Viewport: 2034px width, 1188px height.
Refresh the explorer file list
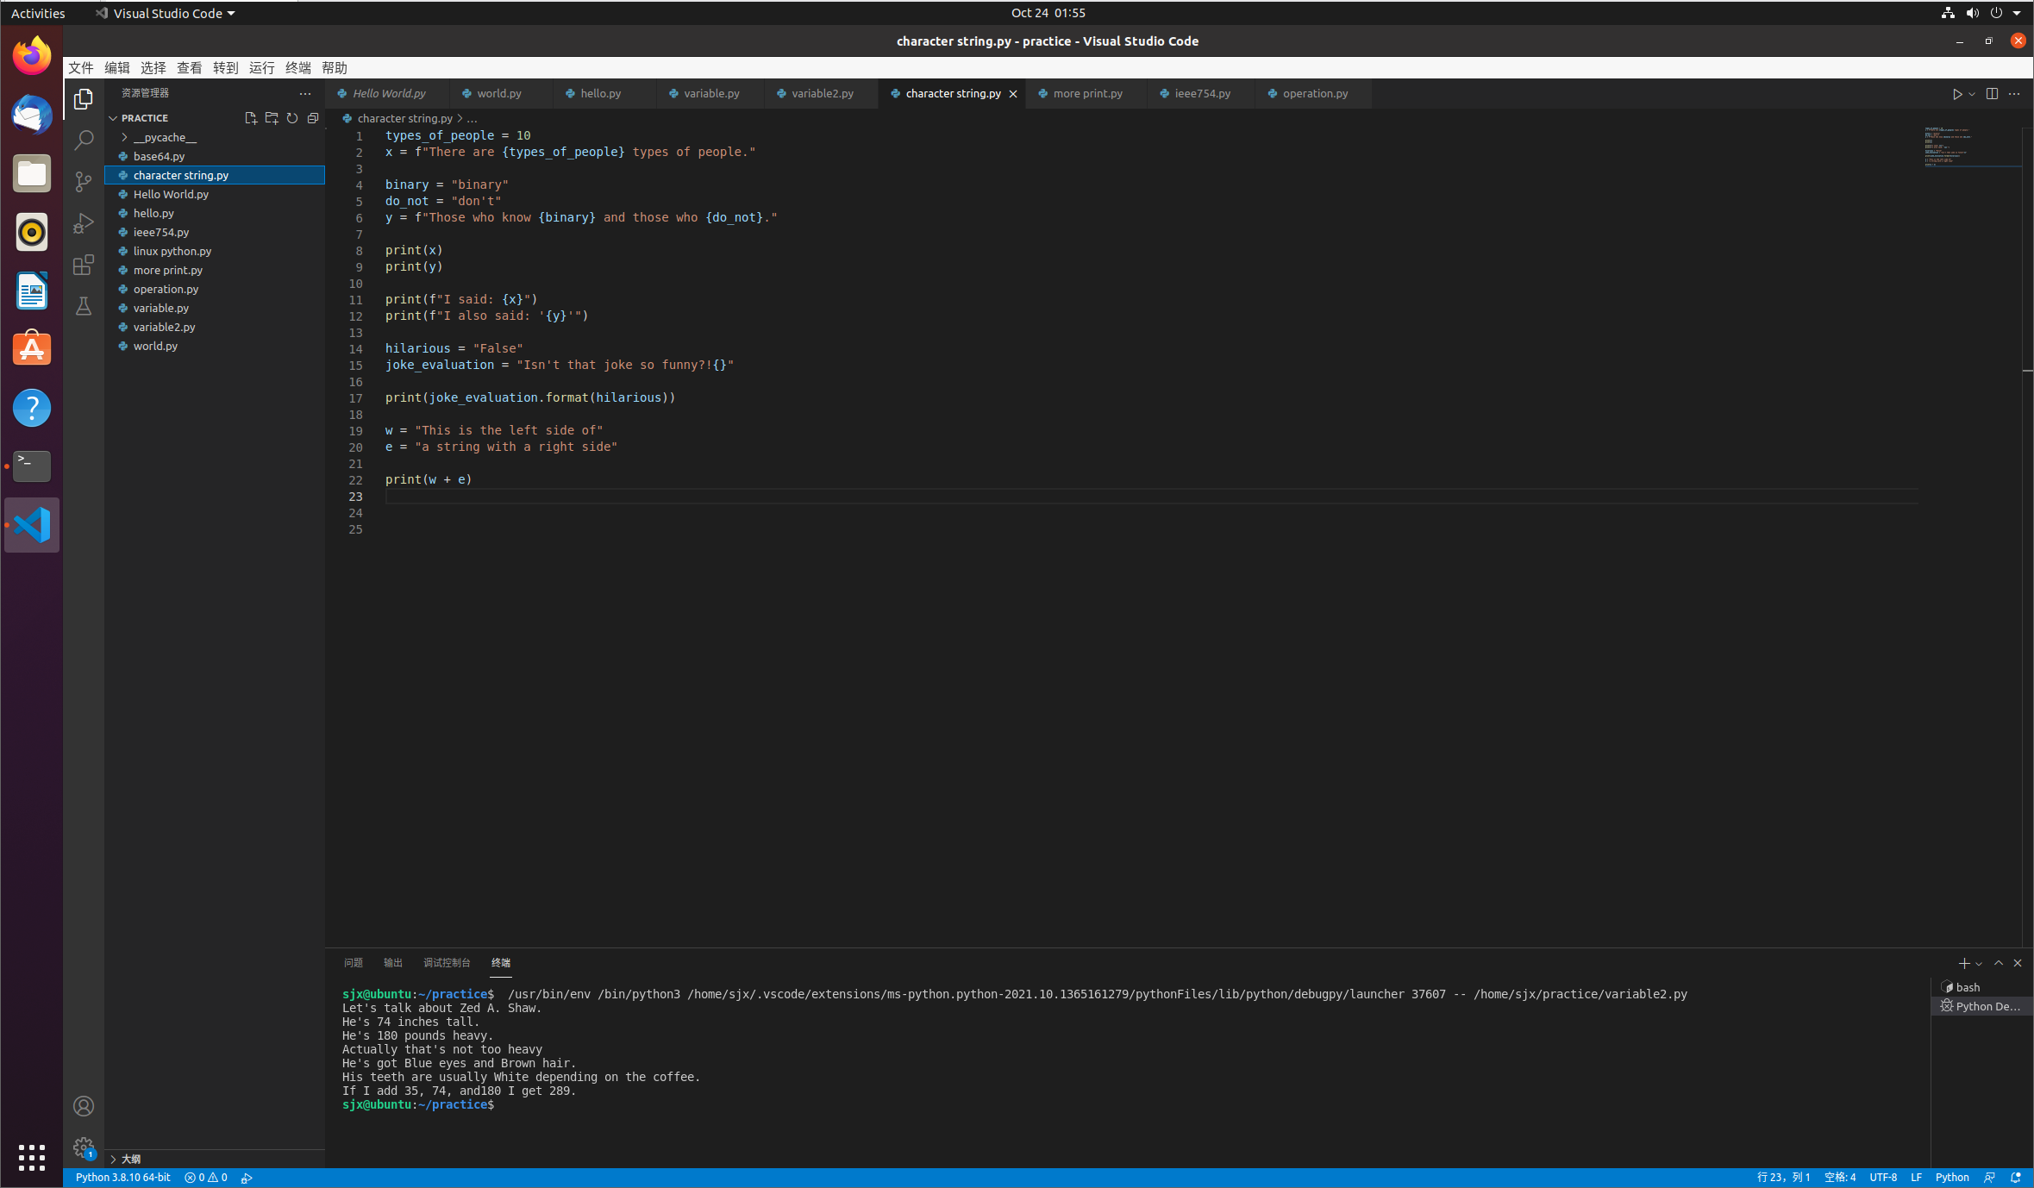292,118
